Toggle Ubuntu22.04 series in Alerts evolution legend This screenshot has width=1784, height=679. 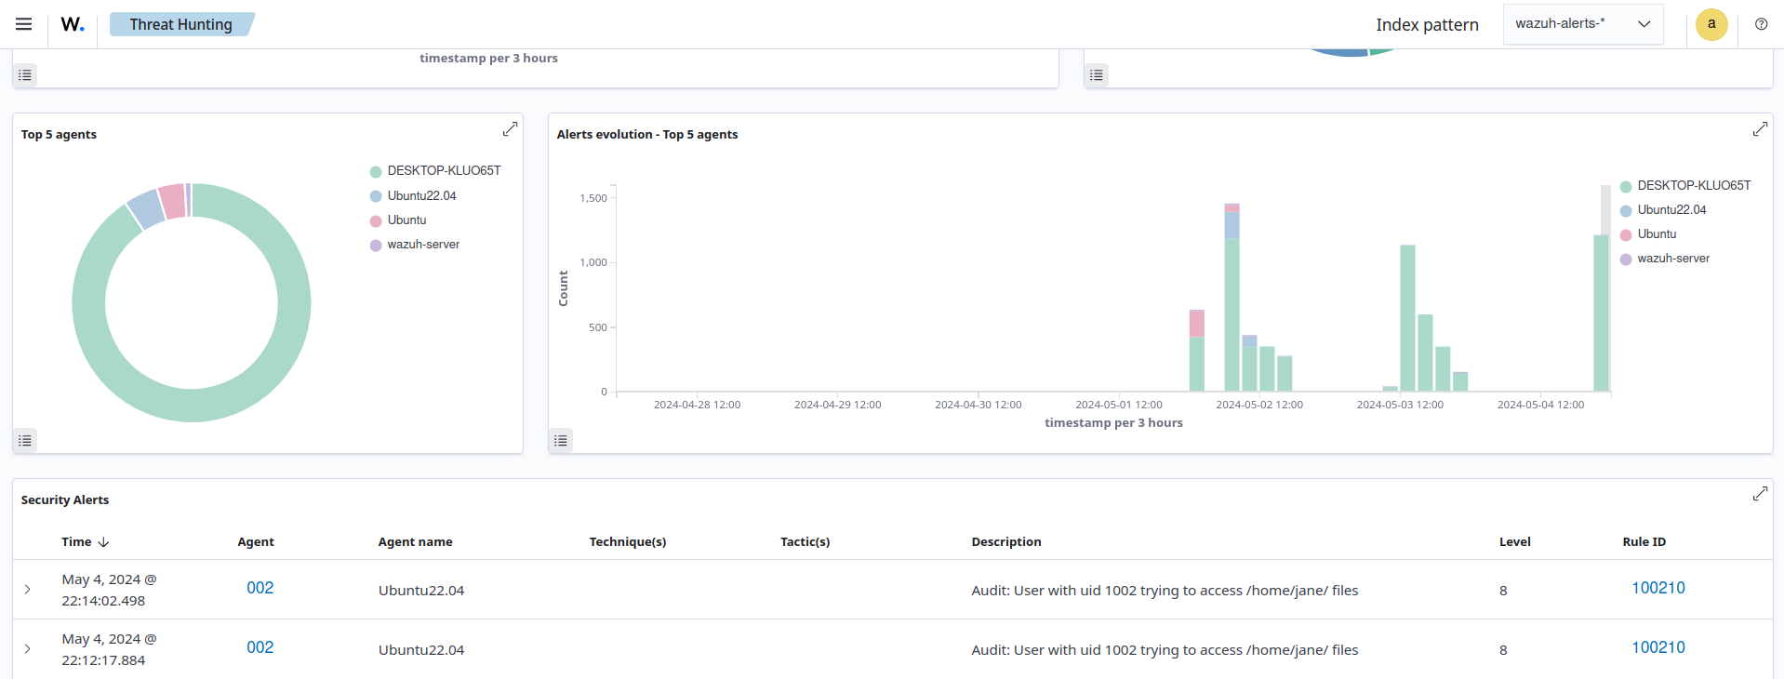click(x=1671, y=210)
